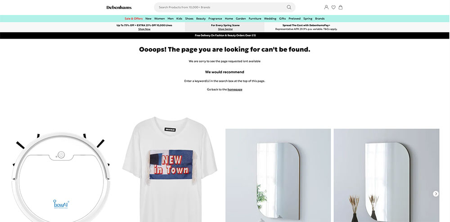
Task: Open the wishlist heart icon
Action: [333, 7]
